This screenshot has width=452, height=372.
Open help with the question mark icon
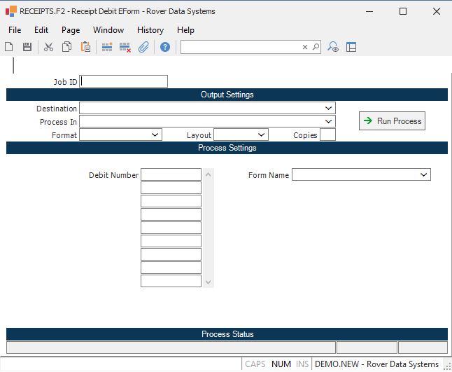[x=165, y=47]
